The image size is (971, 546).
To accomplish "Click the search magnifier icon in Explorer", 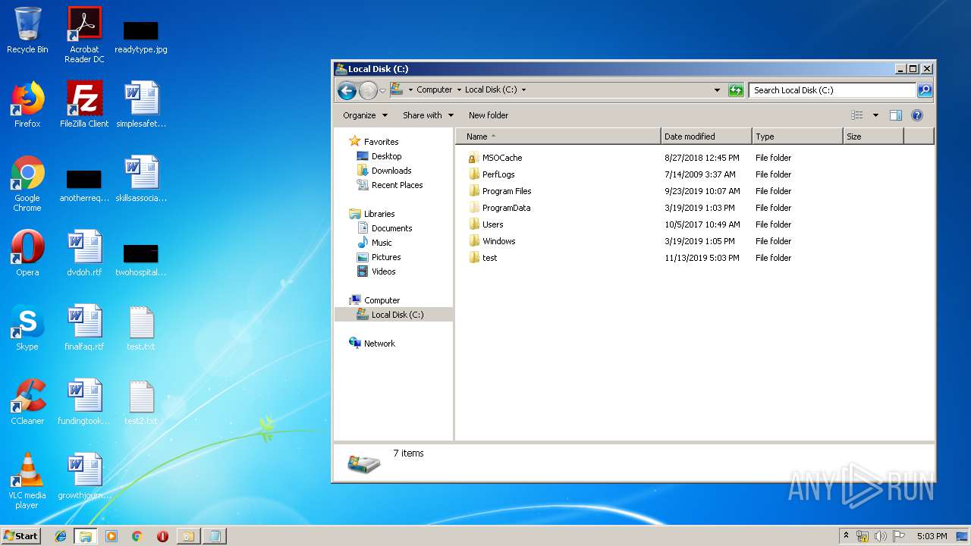I will (925, 90).
